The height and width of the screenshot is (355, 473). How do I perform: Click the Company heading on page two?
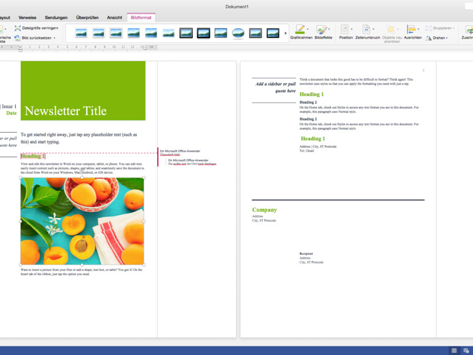pyautogui.click(x=264, y=209)
